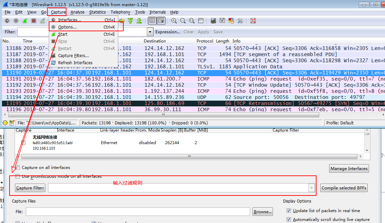
Task: Select packet 13194 UDP row
Action: pos(193,97)
